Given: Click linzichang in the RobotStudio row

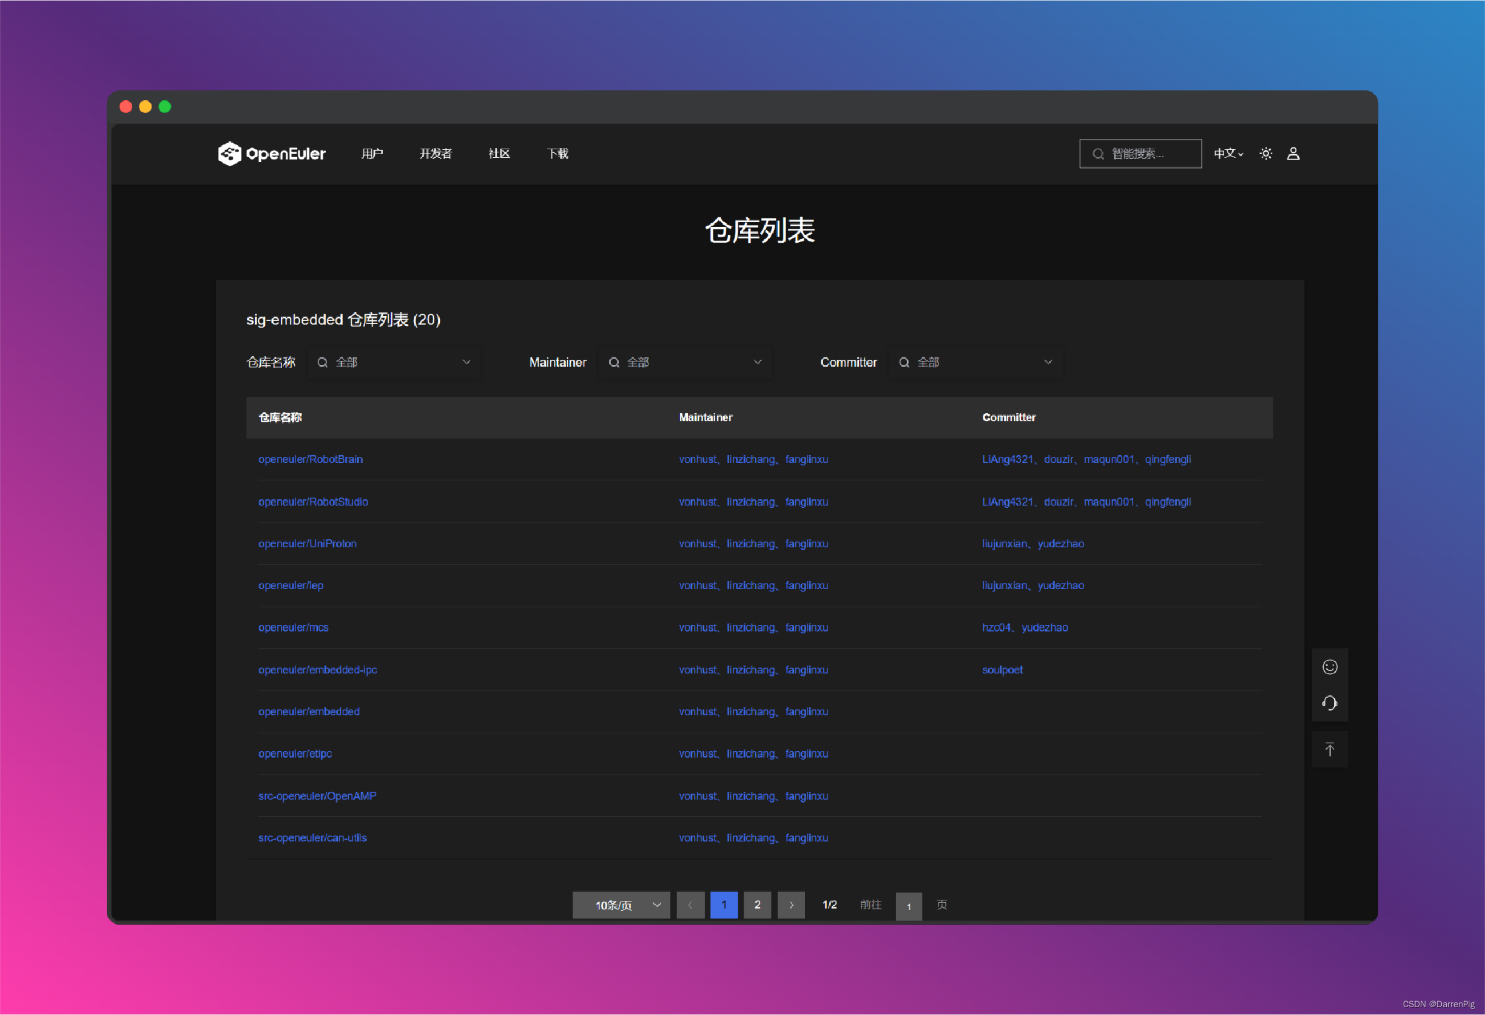Looking at the screenshot, I should (750, 502).
